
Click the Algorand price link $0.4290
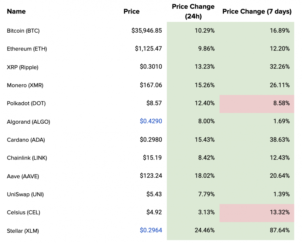click(151, 121)
